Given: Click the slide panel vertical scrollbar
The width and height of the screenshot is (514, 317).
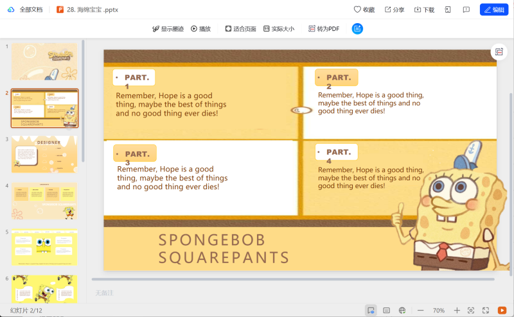Looking at the screenshot, I should [x=84, y=101].
